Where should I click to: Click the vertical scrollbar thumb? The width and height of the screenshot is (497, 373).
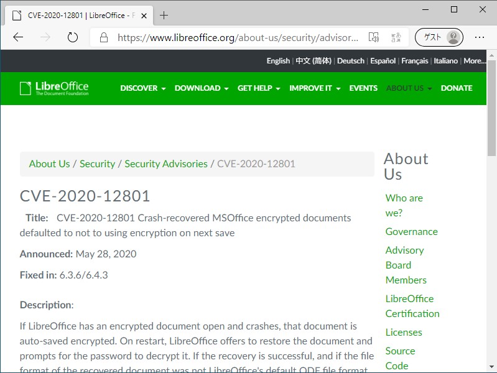click(491, 108)
